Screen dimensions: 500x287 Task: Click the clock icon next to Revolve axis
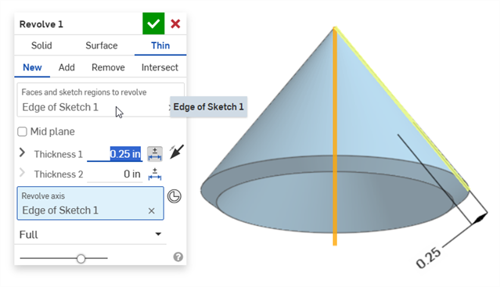174,196
